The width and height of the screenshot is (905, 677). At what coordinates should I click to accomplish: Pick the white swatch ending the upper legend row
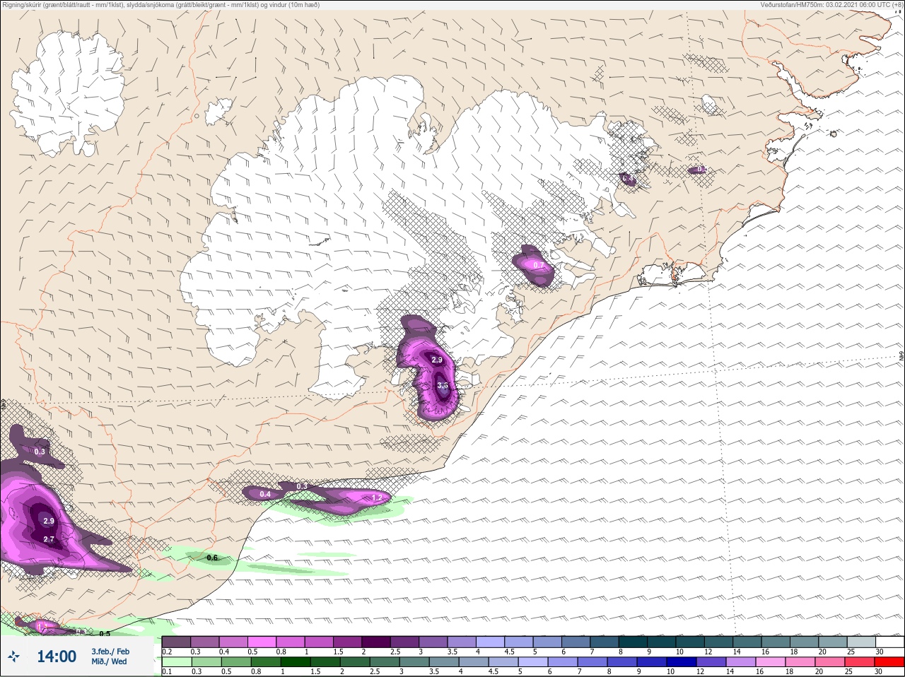pyautogui.click(x=889, y=642)
